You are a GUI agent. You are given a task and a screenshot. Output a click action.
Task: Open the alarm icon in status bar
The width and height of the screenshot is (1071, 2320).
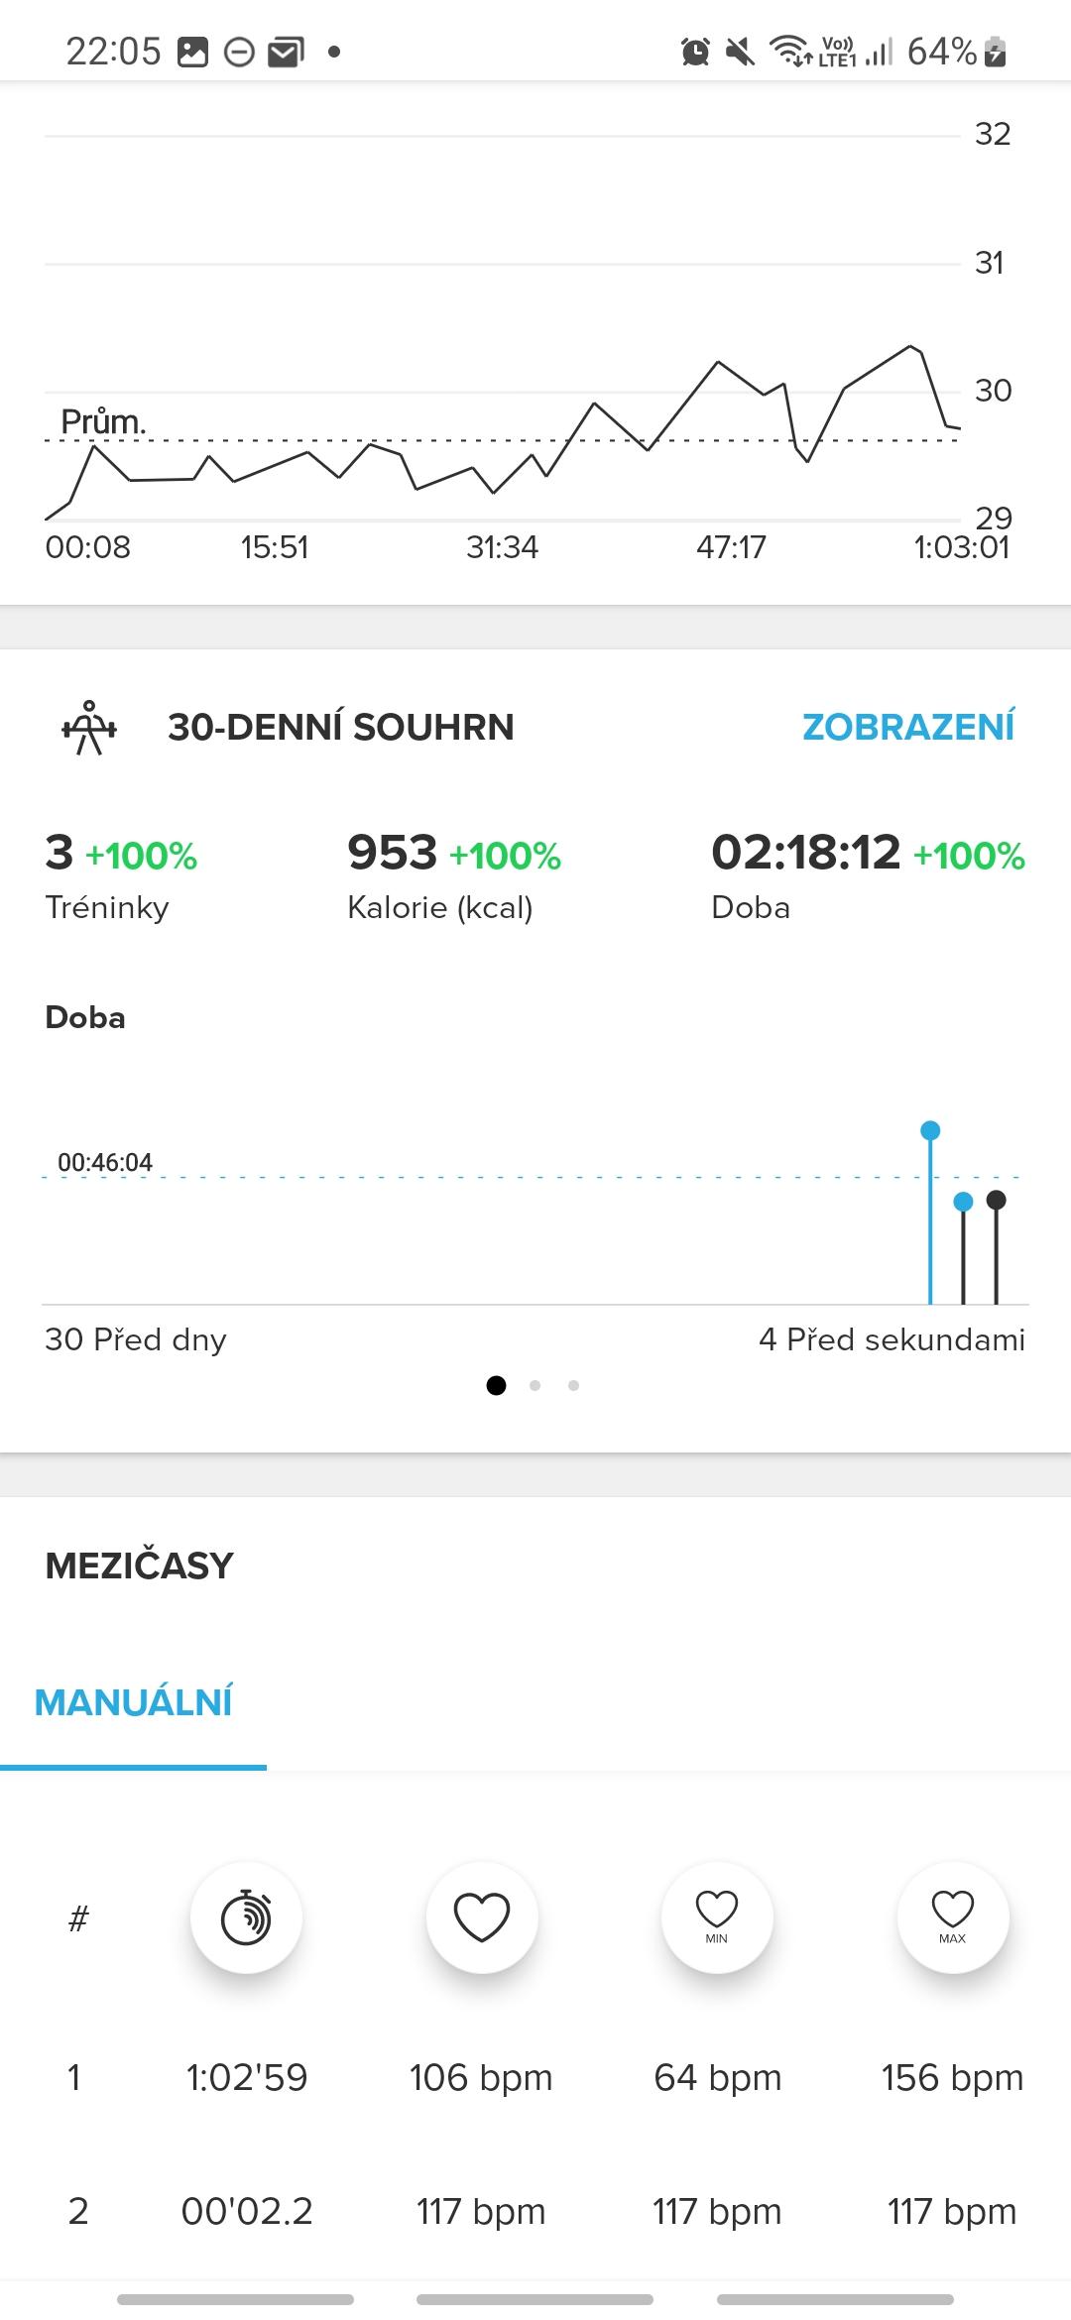point(695,52)
